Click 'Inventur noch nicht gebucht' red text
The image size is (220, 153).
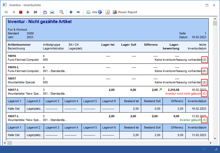(183, 93)
